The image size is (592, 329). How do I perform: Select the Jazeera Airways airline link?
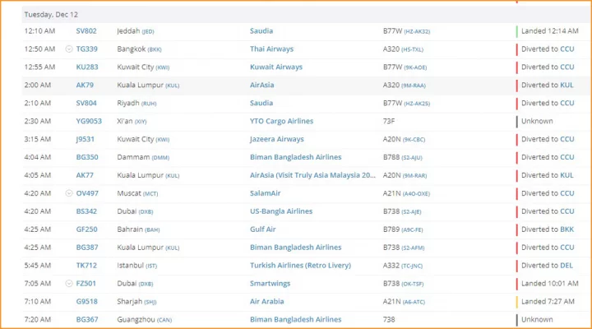[x=277, y=139]
